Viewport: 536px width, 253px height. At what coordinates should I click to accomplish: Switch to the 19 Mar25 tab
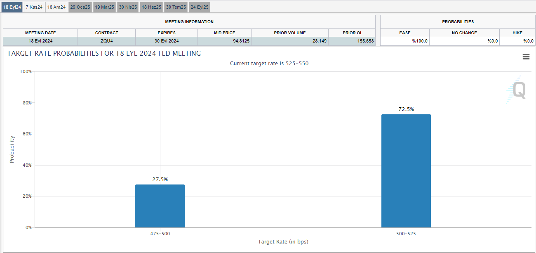pos(104,7)
